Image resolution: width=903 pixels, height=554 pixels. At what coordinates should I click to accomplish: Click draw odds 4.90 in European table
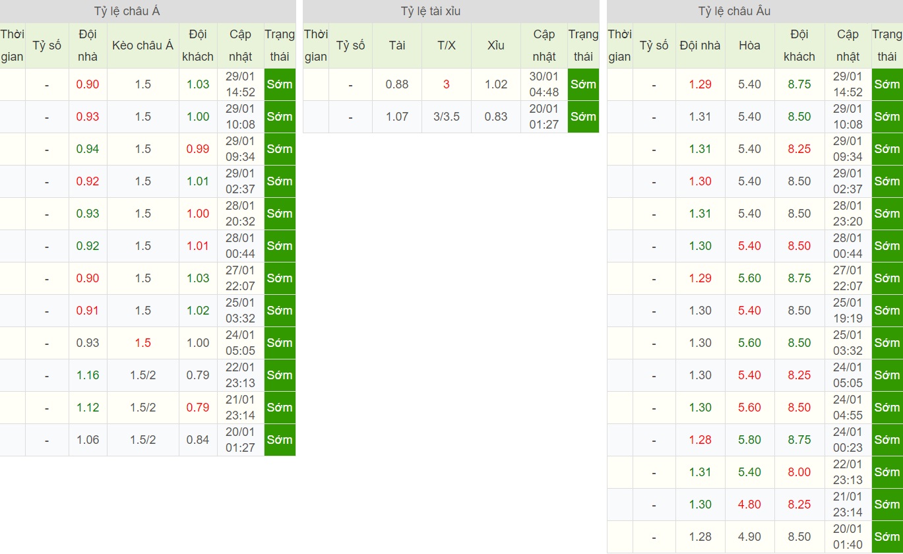[750, 537]
